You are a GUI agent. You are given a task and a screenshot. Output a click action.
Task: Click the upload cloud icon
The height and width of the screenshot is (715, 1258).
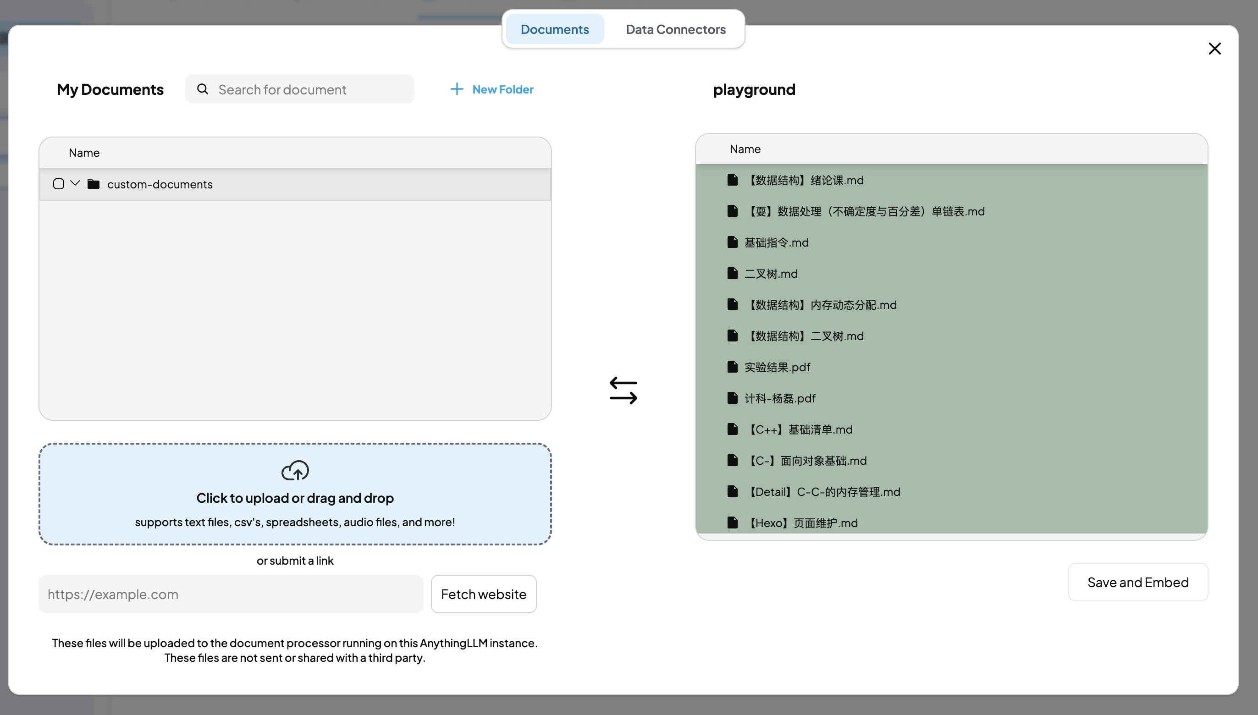[x=295, y=471]
